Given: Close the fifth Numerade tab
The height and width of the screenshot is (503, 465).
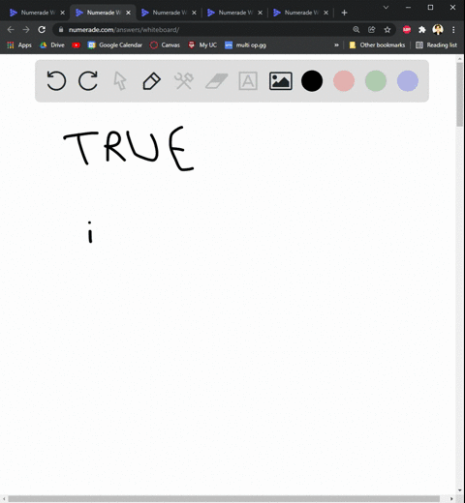Looking at the screenshot, I should pos(326,13).
